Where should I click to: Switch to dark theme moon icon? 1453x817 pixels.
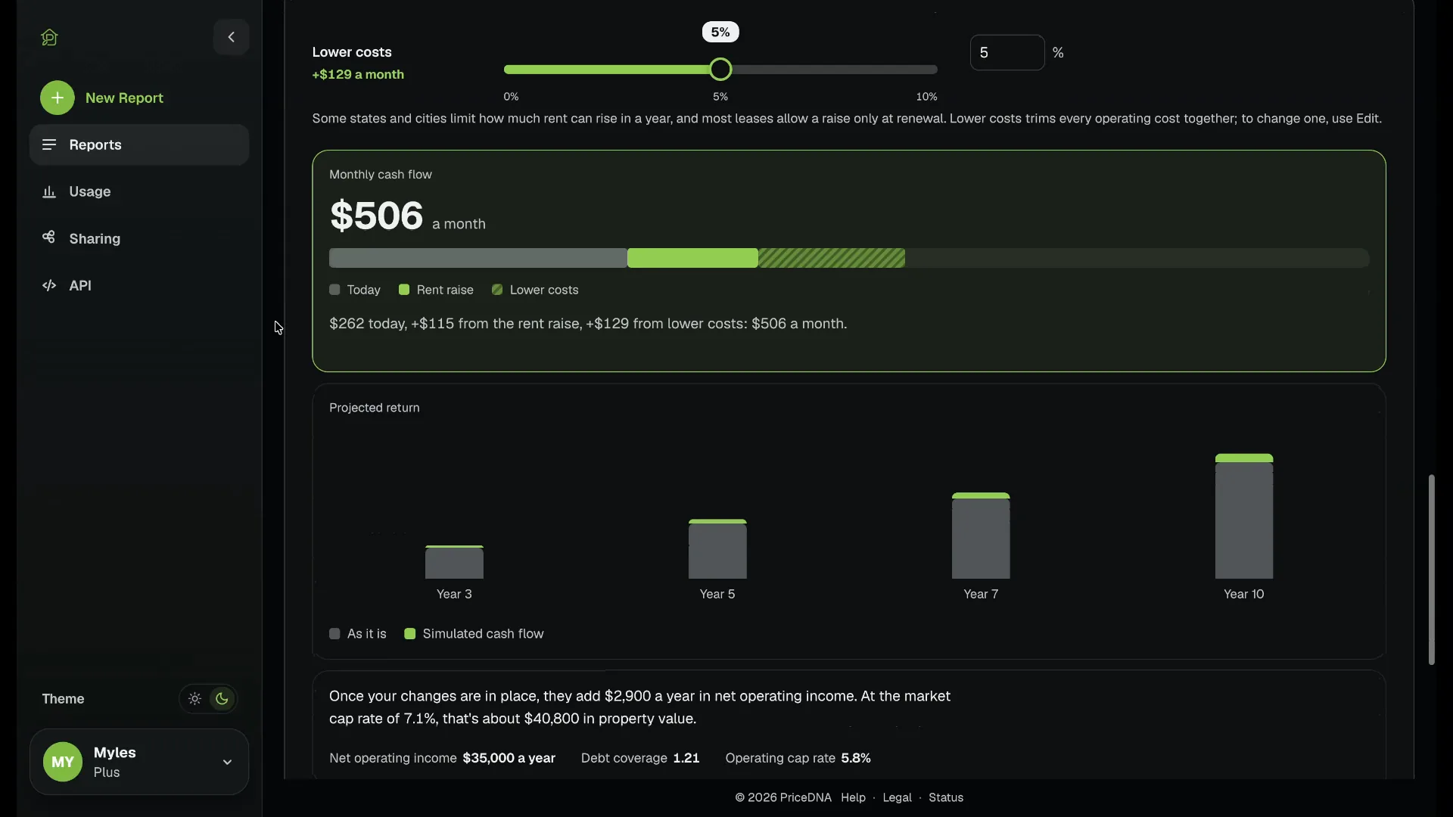click(x=222, y=699)
